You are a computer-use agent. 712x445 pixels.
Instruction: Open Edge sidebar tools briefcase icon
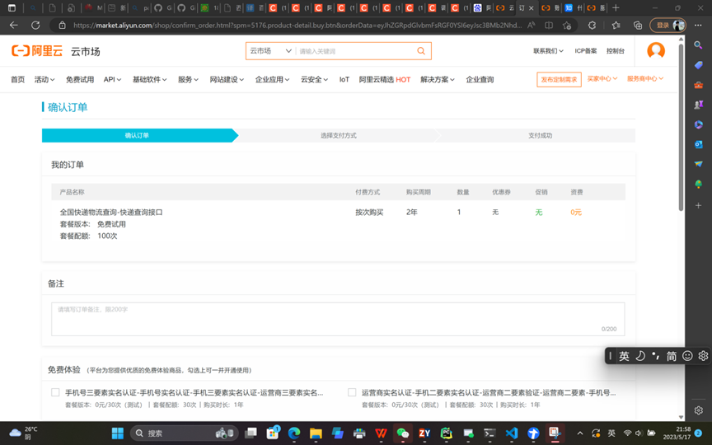[698, 85]
